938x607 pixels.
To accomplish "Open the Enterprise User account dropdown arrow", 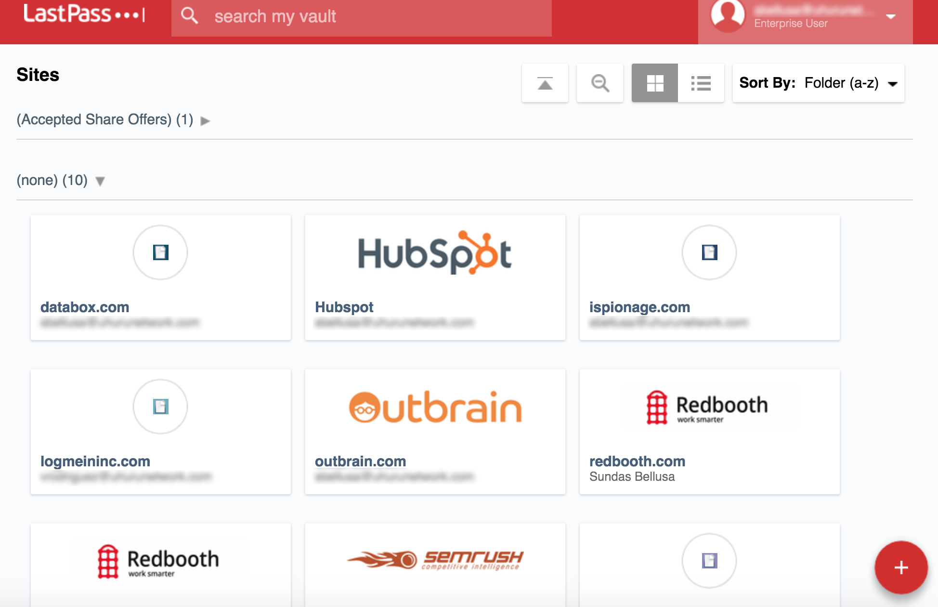I will click(891, 16).
